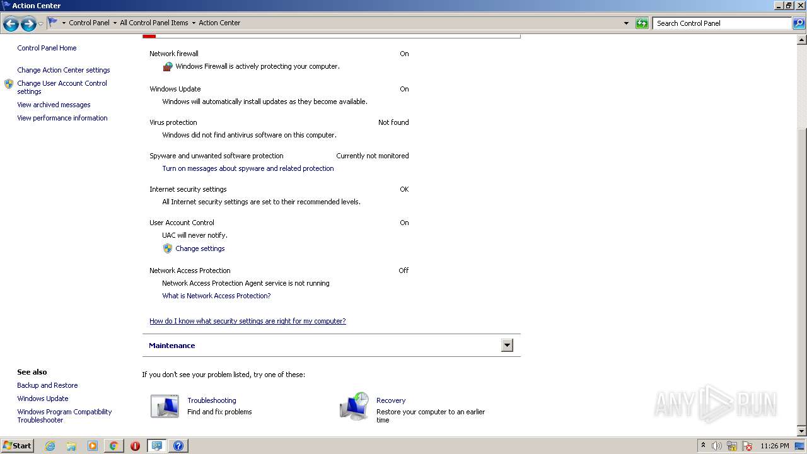The height and width of the screenshot is (454, 807).
Task: Open View performance information
Action: click(62, 118)
